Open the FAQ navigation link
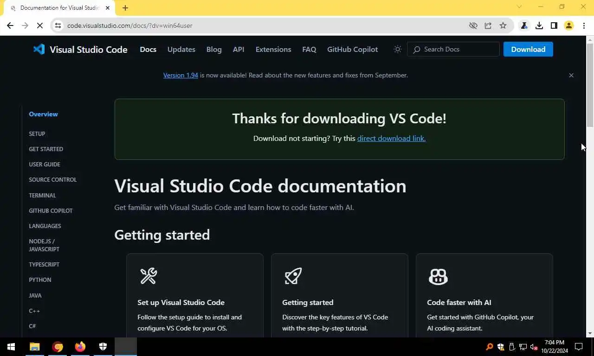The image size is (594, 356). (x=309, y=49)
